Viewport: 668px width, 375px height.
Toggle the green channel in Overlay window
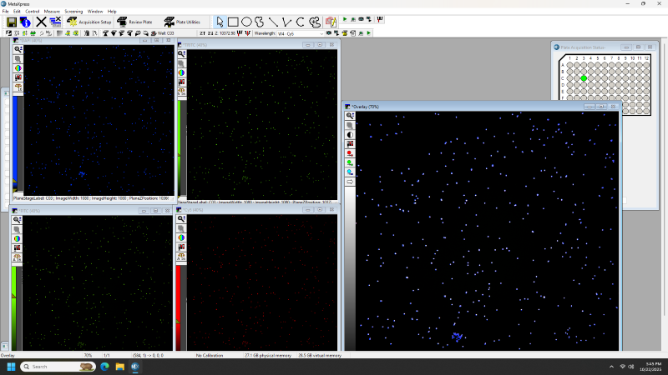350,162
